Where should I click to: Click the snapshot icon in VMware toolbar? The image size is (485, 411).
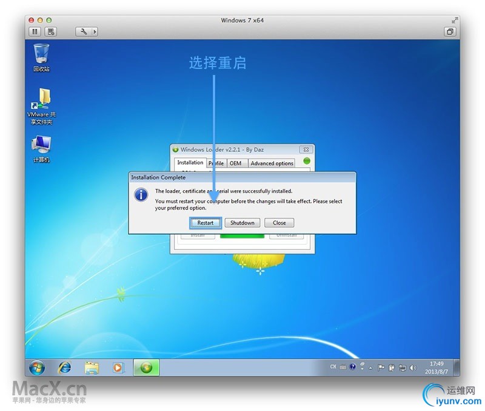click(51, 31)
